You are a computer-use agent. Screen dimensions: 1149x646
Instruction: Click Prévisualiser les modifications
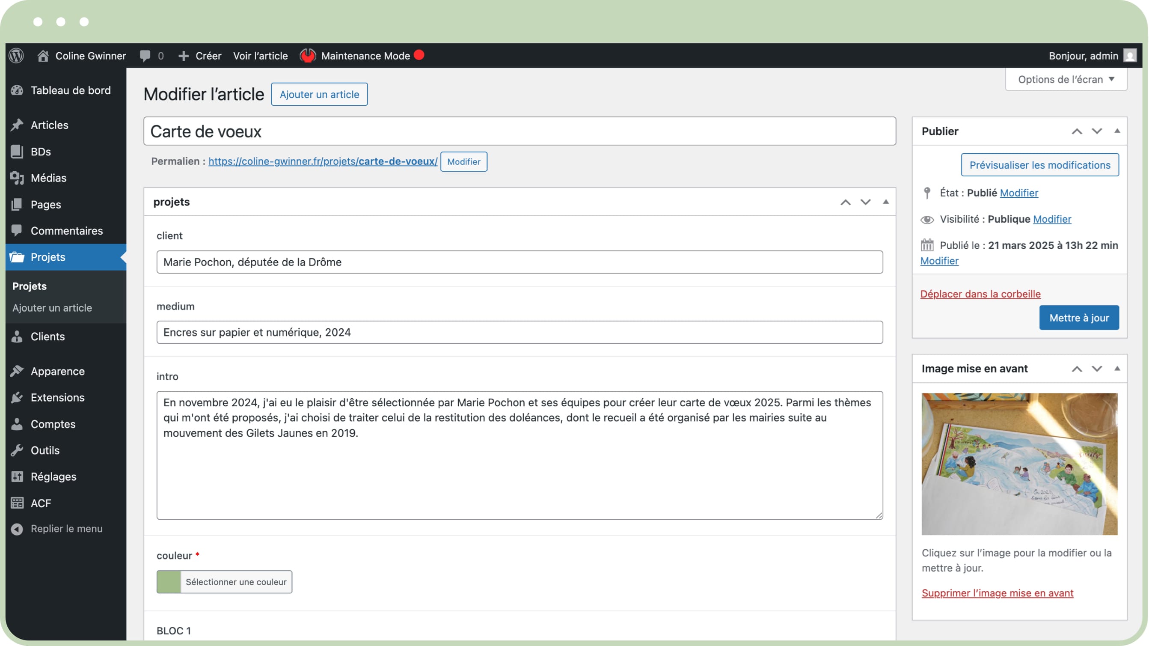[1040, 165]
